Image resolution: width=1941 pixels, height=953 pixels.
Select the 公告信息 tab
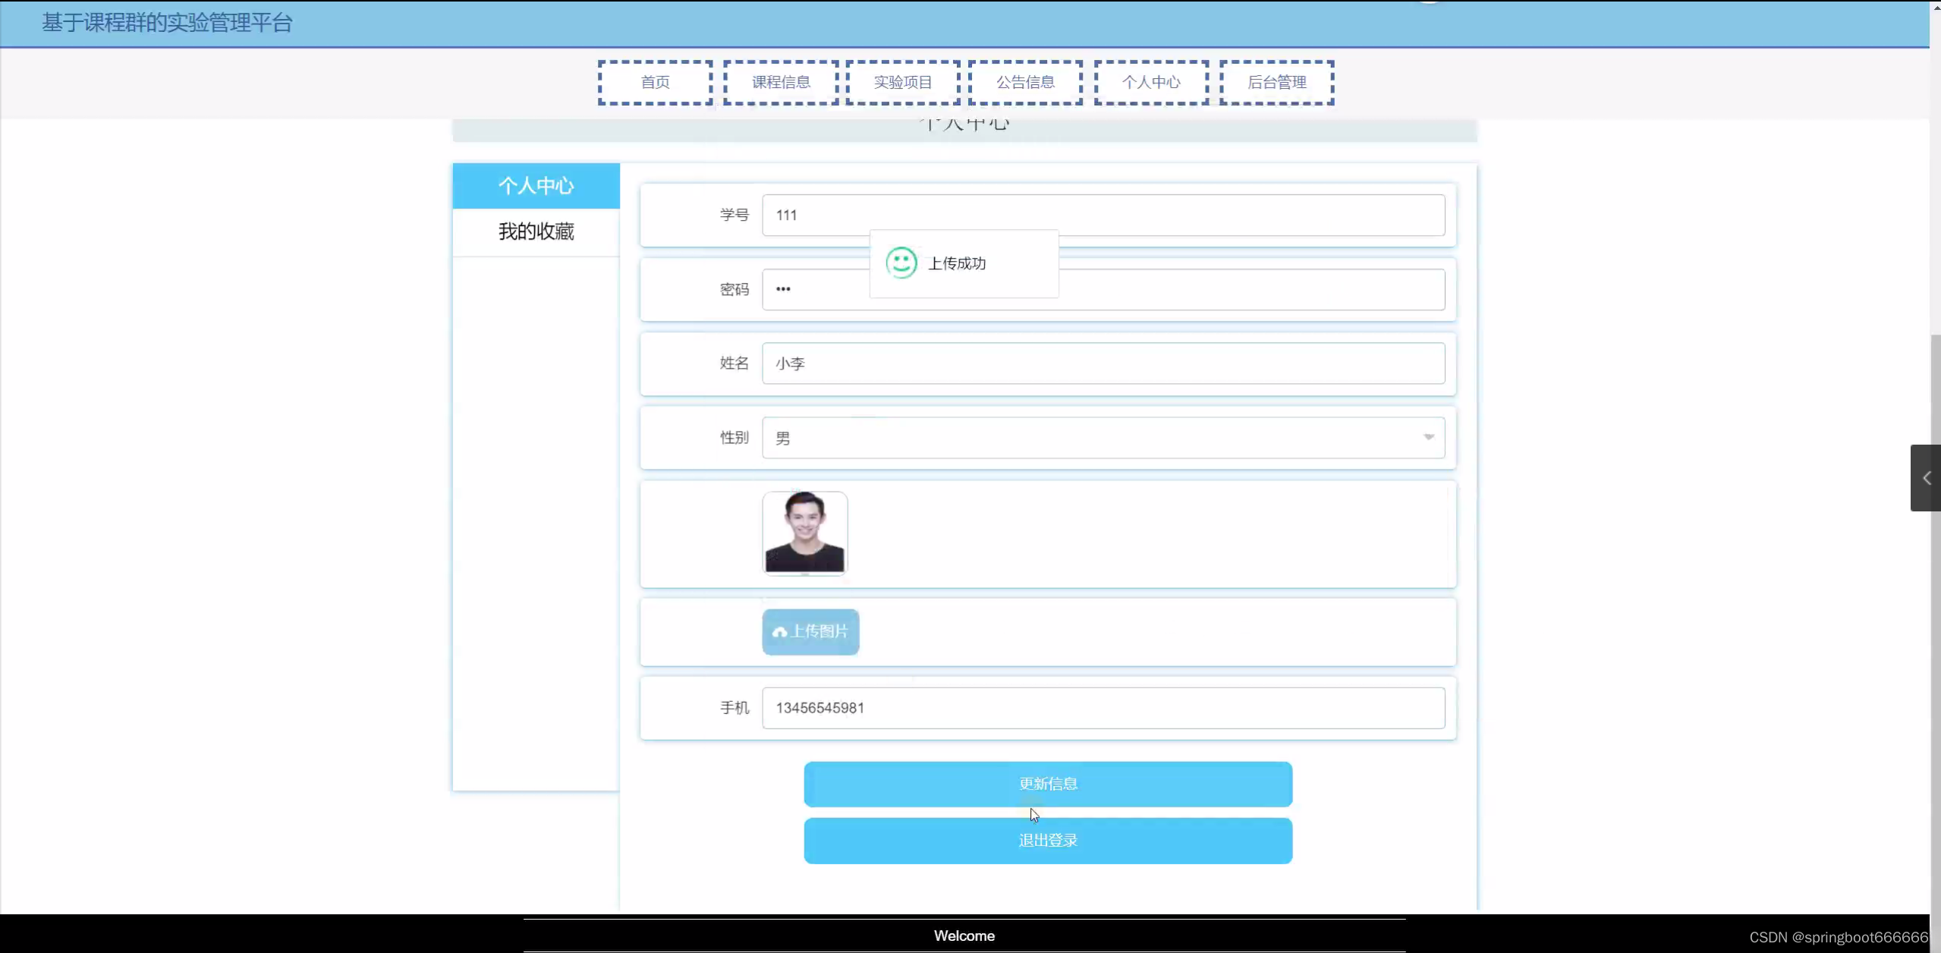click(x=1025, y=83)
